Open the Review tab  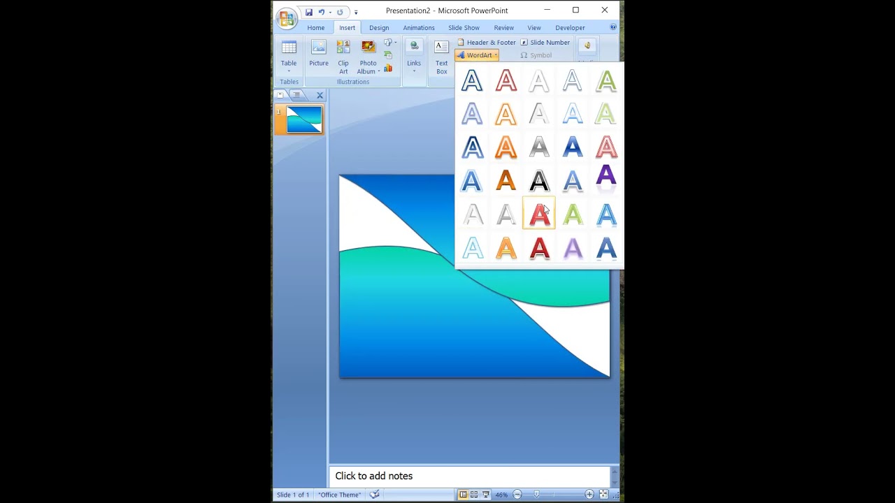(503, 28)
